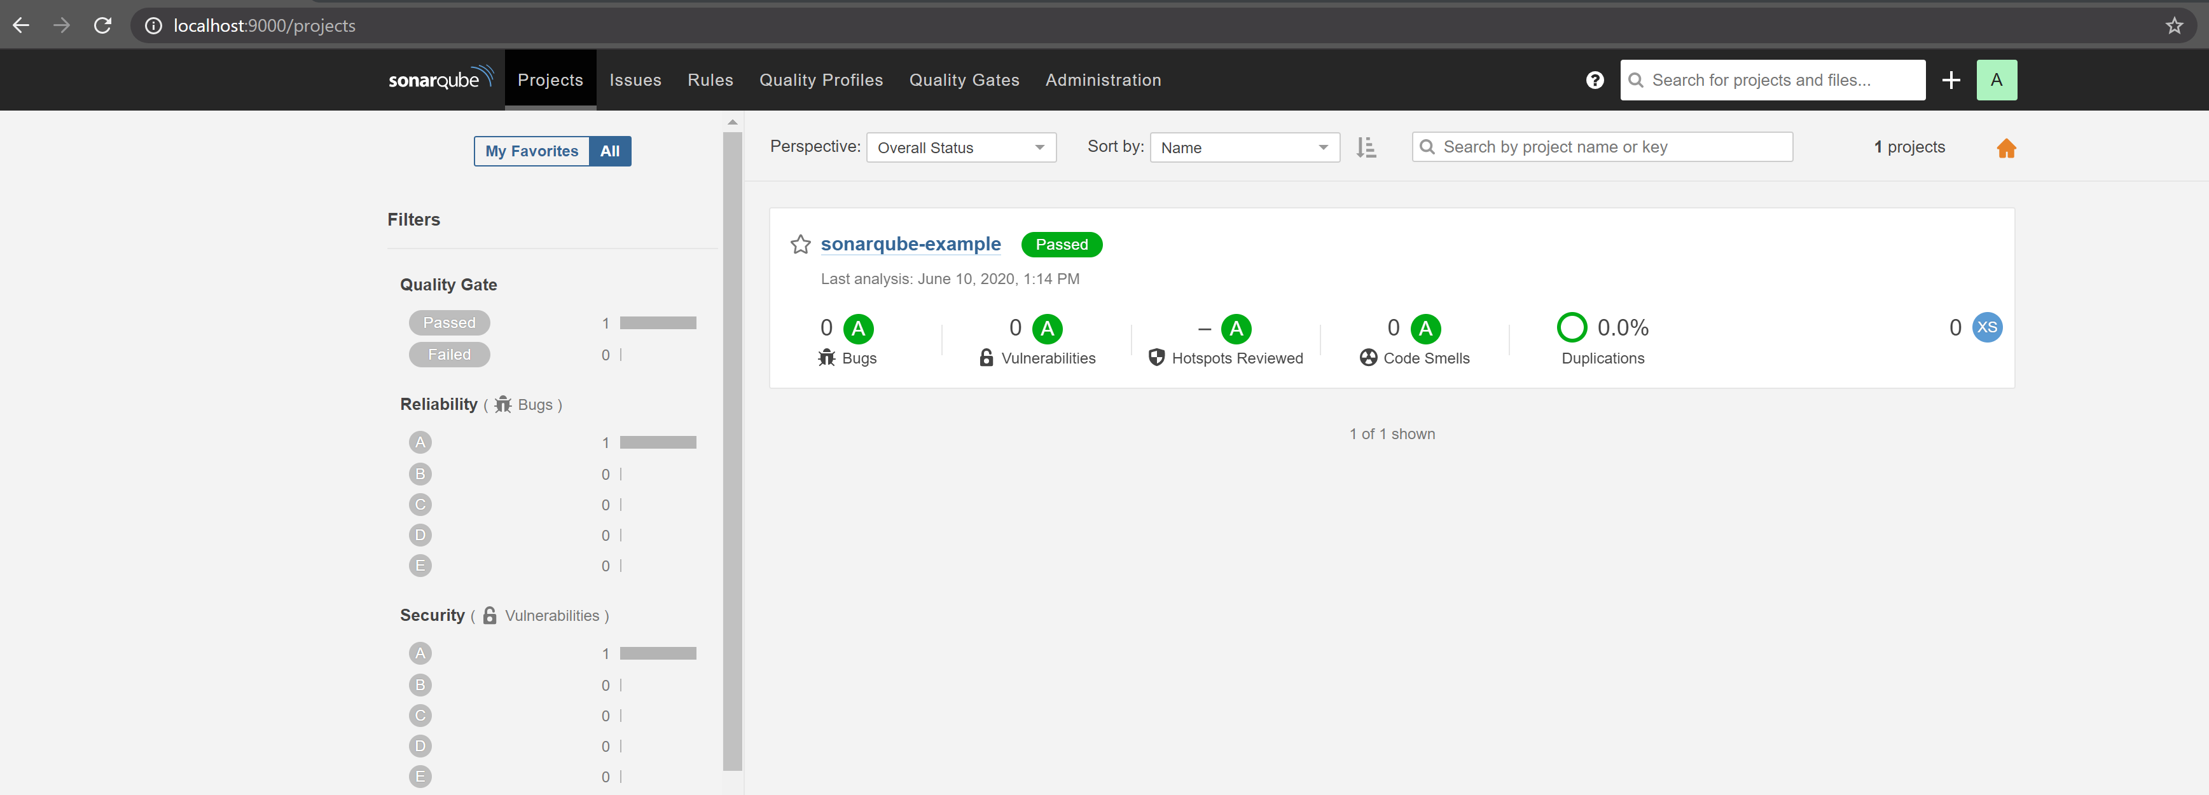This screenshot has height=795, width=2209.
Task: Open the help documentation icon
Action: pos(1594,79)
